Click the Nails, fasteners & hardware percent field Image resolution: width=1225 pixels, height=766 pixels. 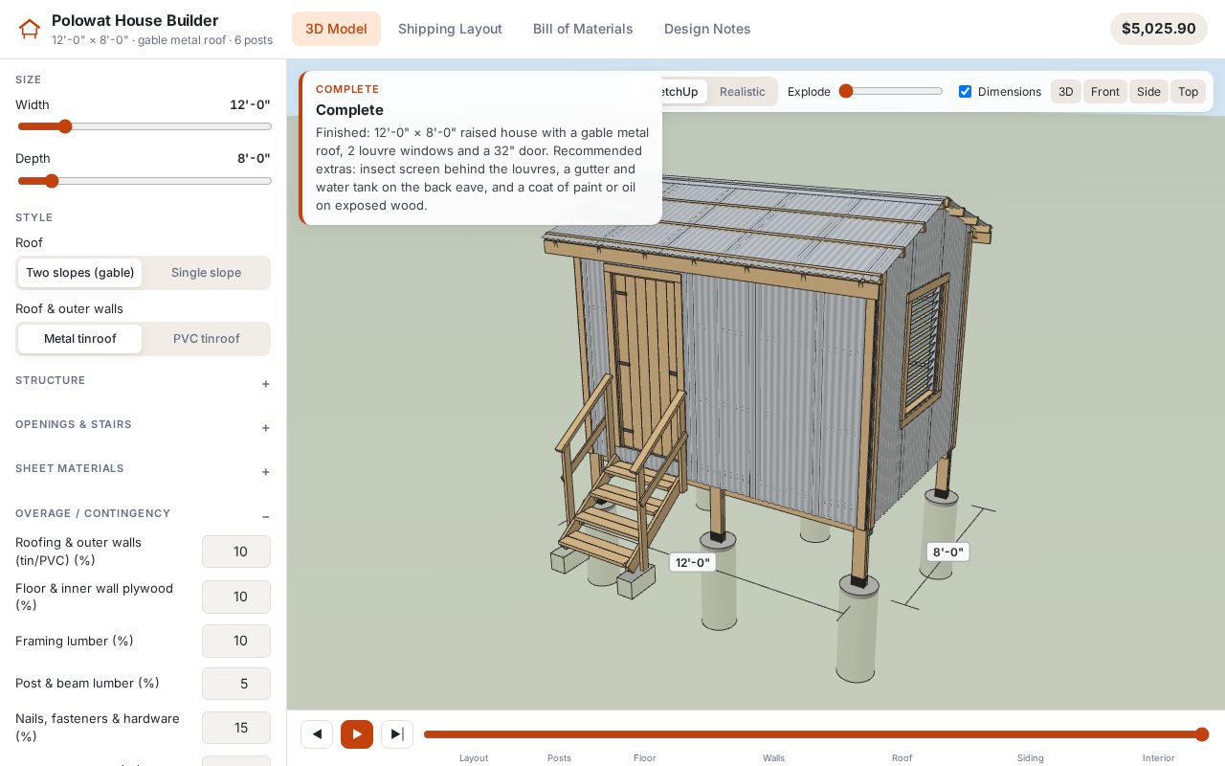(x=236, y=728)
